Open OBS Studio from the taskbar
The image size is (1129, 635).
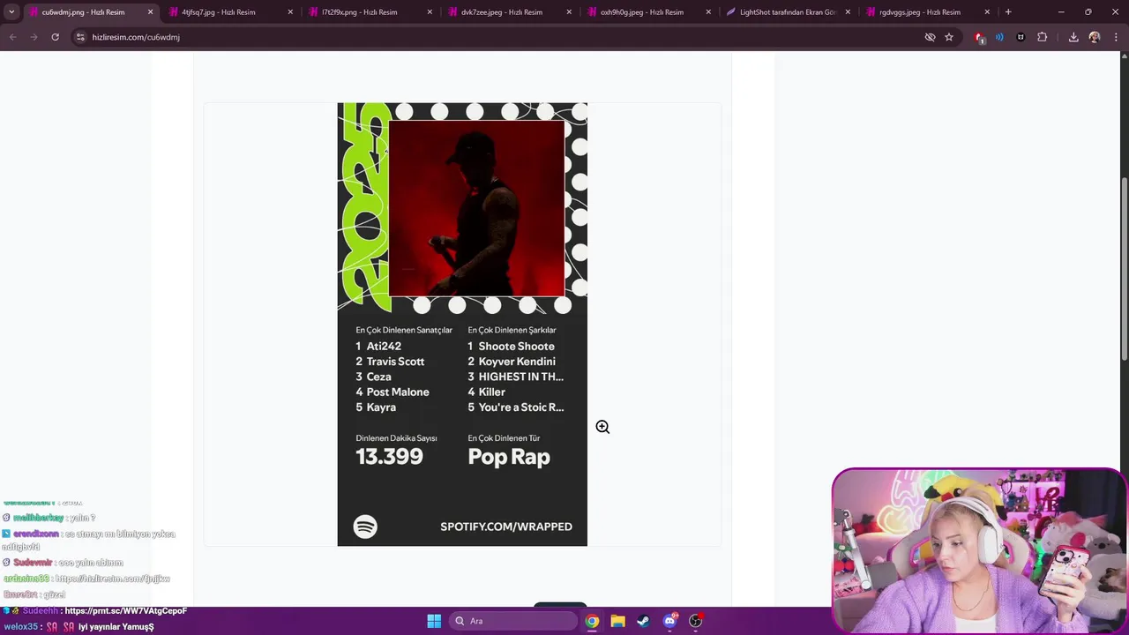coord(695,621)
